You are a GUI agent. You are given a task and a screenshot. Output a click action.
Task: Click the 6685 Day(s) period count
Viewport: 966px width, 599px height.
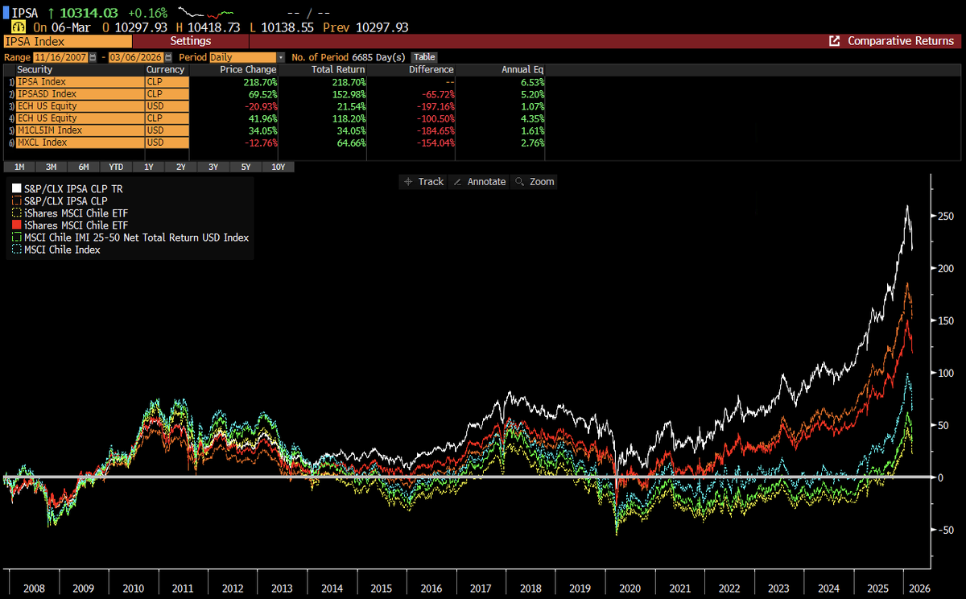coord(378,57)
